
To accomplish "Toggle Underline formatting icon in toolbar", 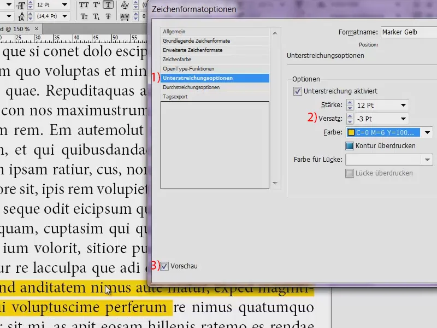I will tap(108, 5).
